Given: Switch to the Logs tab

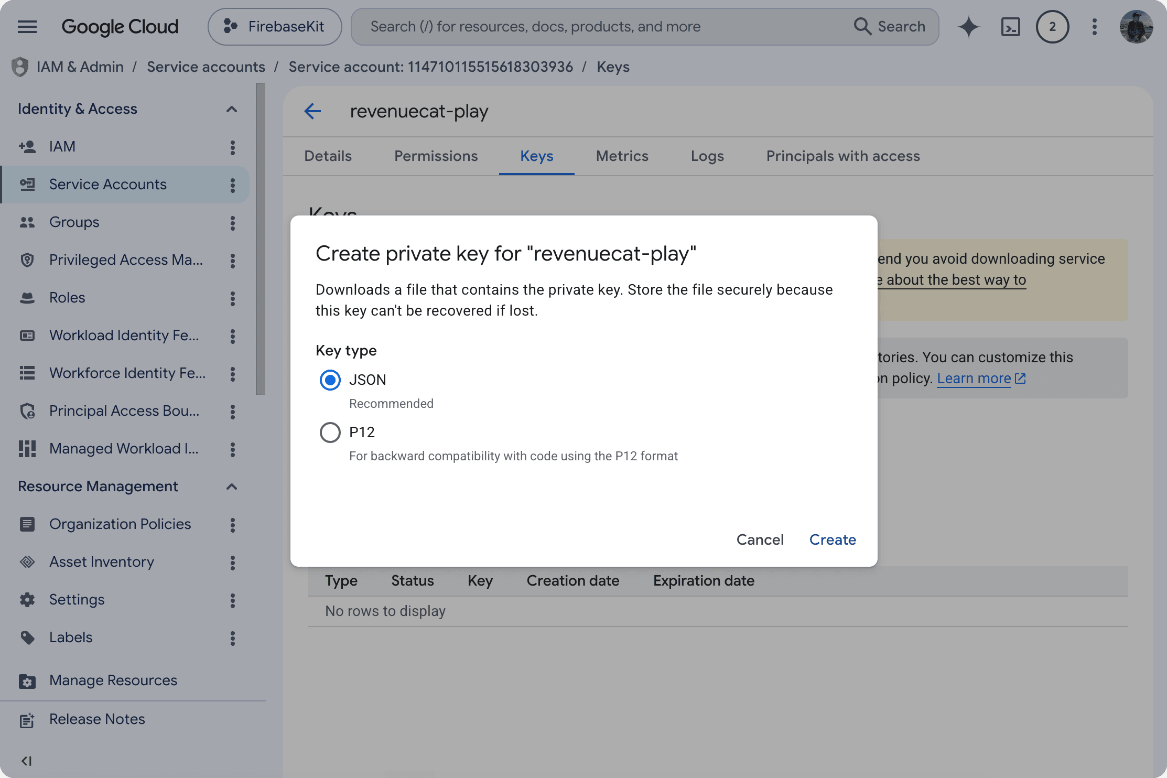Looking at the screenshot, I should tap(707, 156).
